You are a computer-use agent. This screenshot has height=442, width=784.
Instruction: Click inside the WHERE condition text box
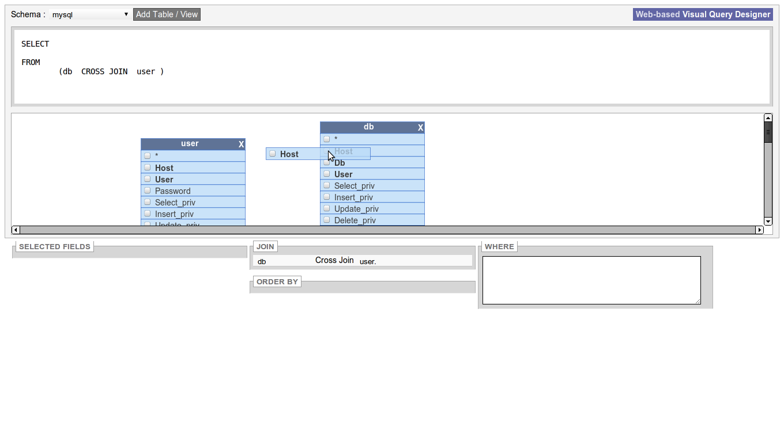tap(591, 280)
